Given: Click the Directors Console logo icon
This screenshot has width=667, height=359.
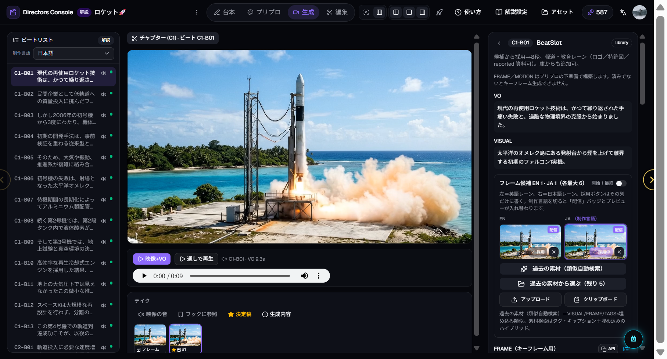Looking at the screenshot, I should [x=13, y=12].
